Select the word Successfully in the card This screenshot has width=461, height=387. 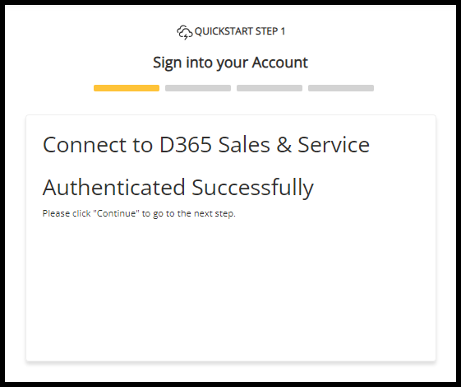[252, 188]
